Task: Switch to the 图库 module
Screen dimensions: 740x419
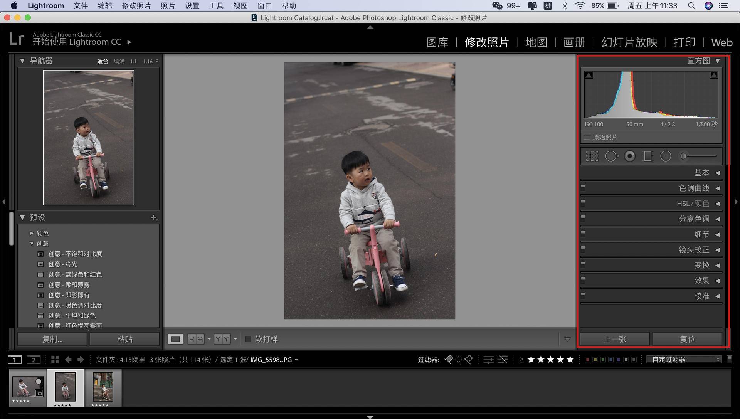Action: click(x=437, y=42)
